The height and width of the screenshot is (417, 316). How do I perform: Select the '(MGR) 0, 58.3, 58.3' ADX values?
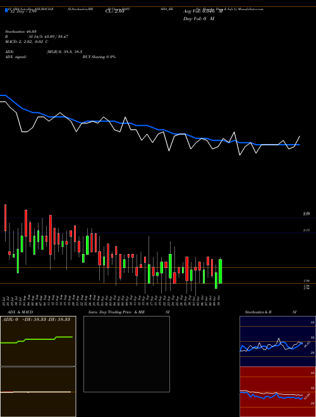tap(64, 52)
